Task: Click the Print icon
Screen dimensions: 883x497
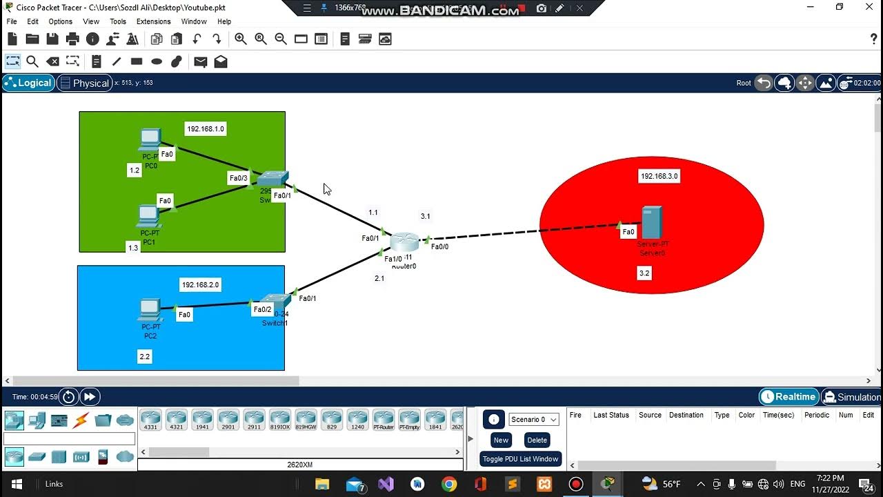Action: pos(72,39)
